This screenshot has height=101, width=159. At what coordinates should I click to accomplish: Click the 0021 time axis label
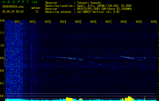(x=17, y=21)
